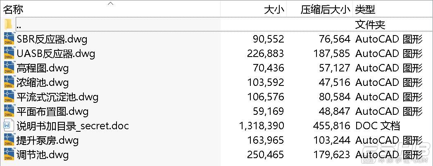
Task: Select the 平流式沉淀池.dwg file icon
Action: click(x=9, y=97)
